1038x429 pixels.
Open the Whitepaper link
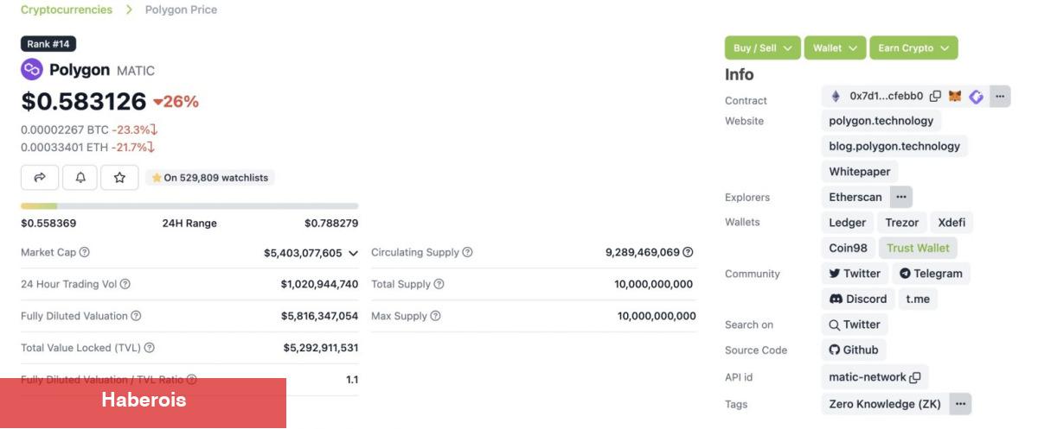[859, 172]
